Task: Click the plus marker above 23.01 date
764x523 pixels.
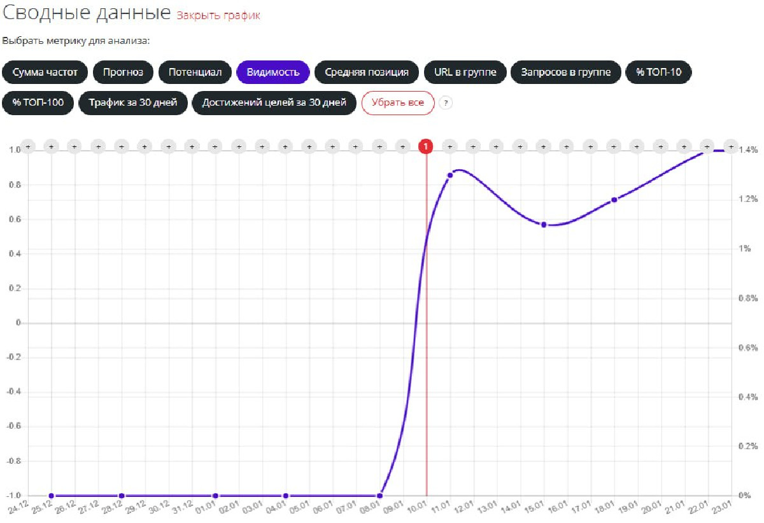Action: coord(731,146)
